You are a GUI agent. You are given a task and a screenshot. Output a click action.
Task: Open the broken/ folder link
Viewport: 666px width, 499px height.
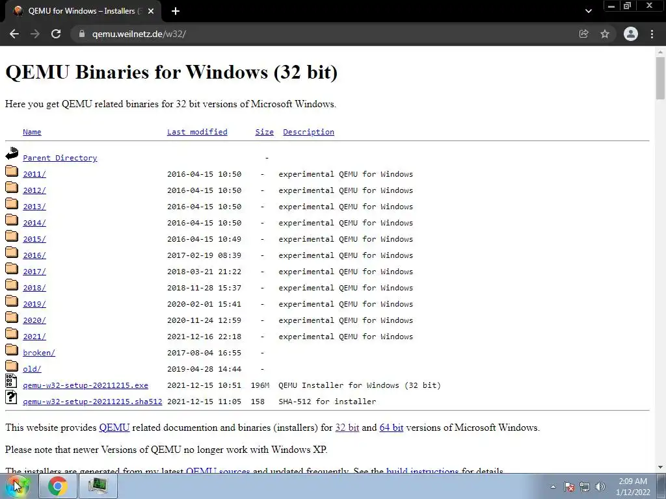[x=38, y=353]
